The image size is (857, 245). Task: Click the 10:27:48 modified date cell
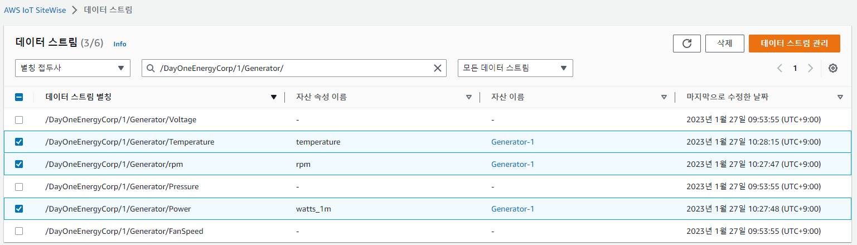(x=753, y=209)
